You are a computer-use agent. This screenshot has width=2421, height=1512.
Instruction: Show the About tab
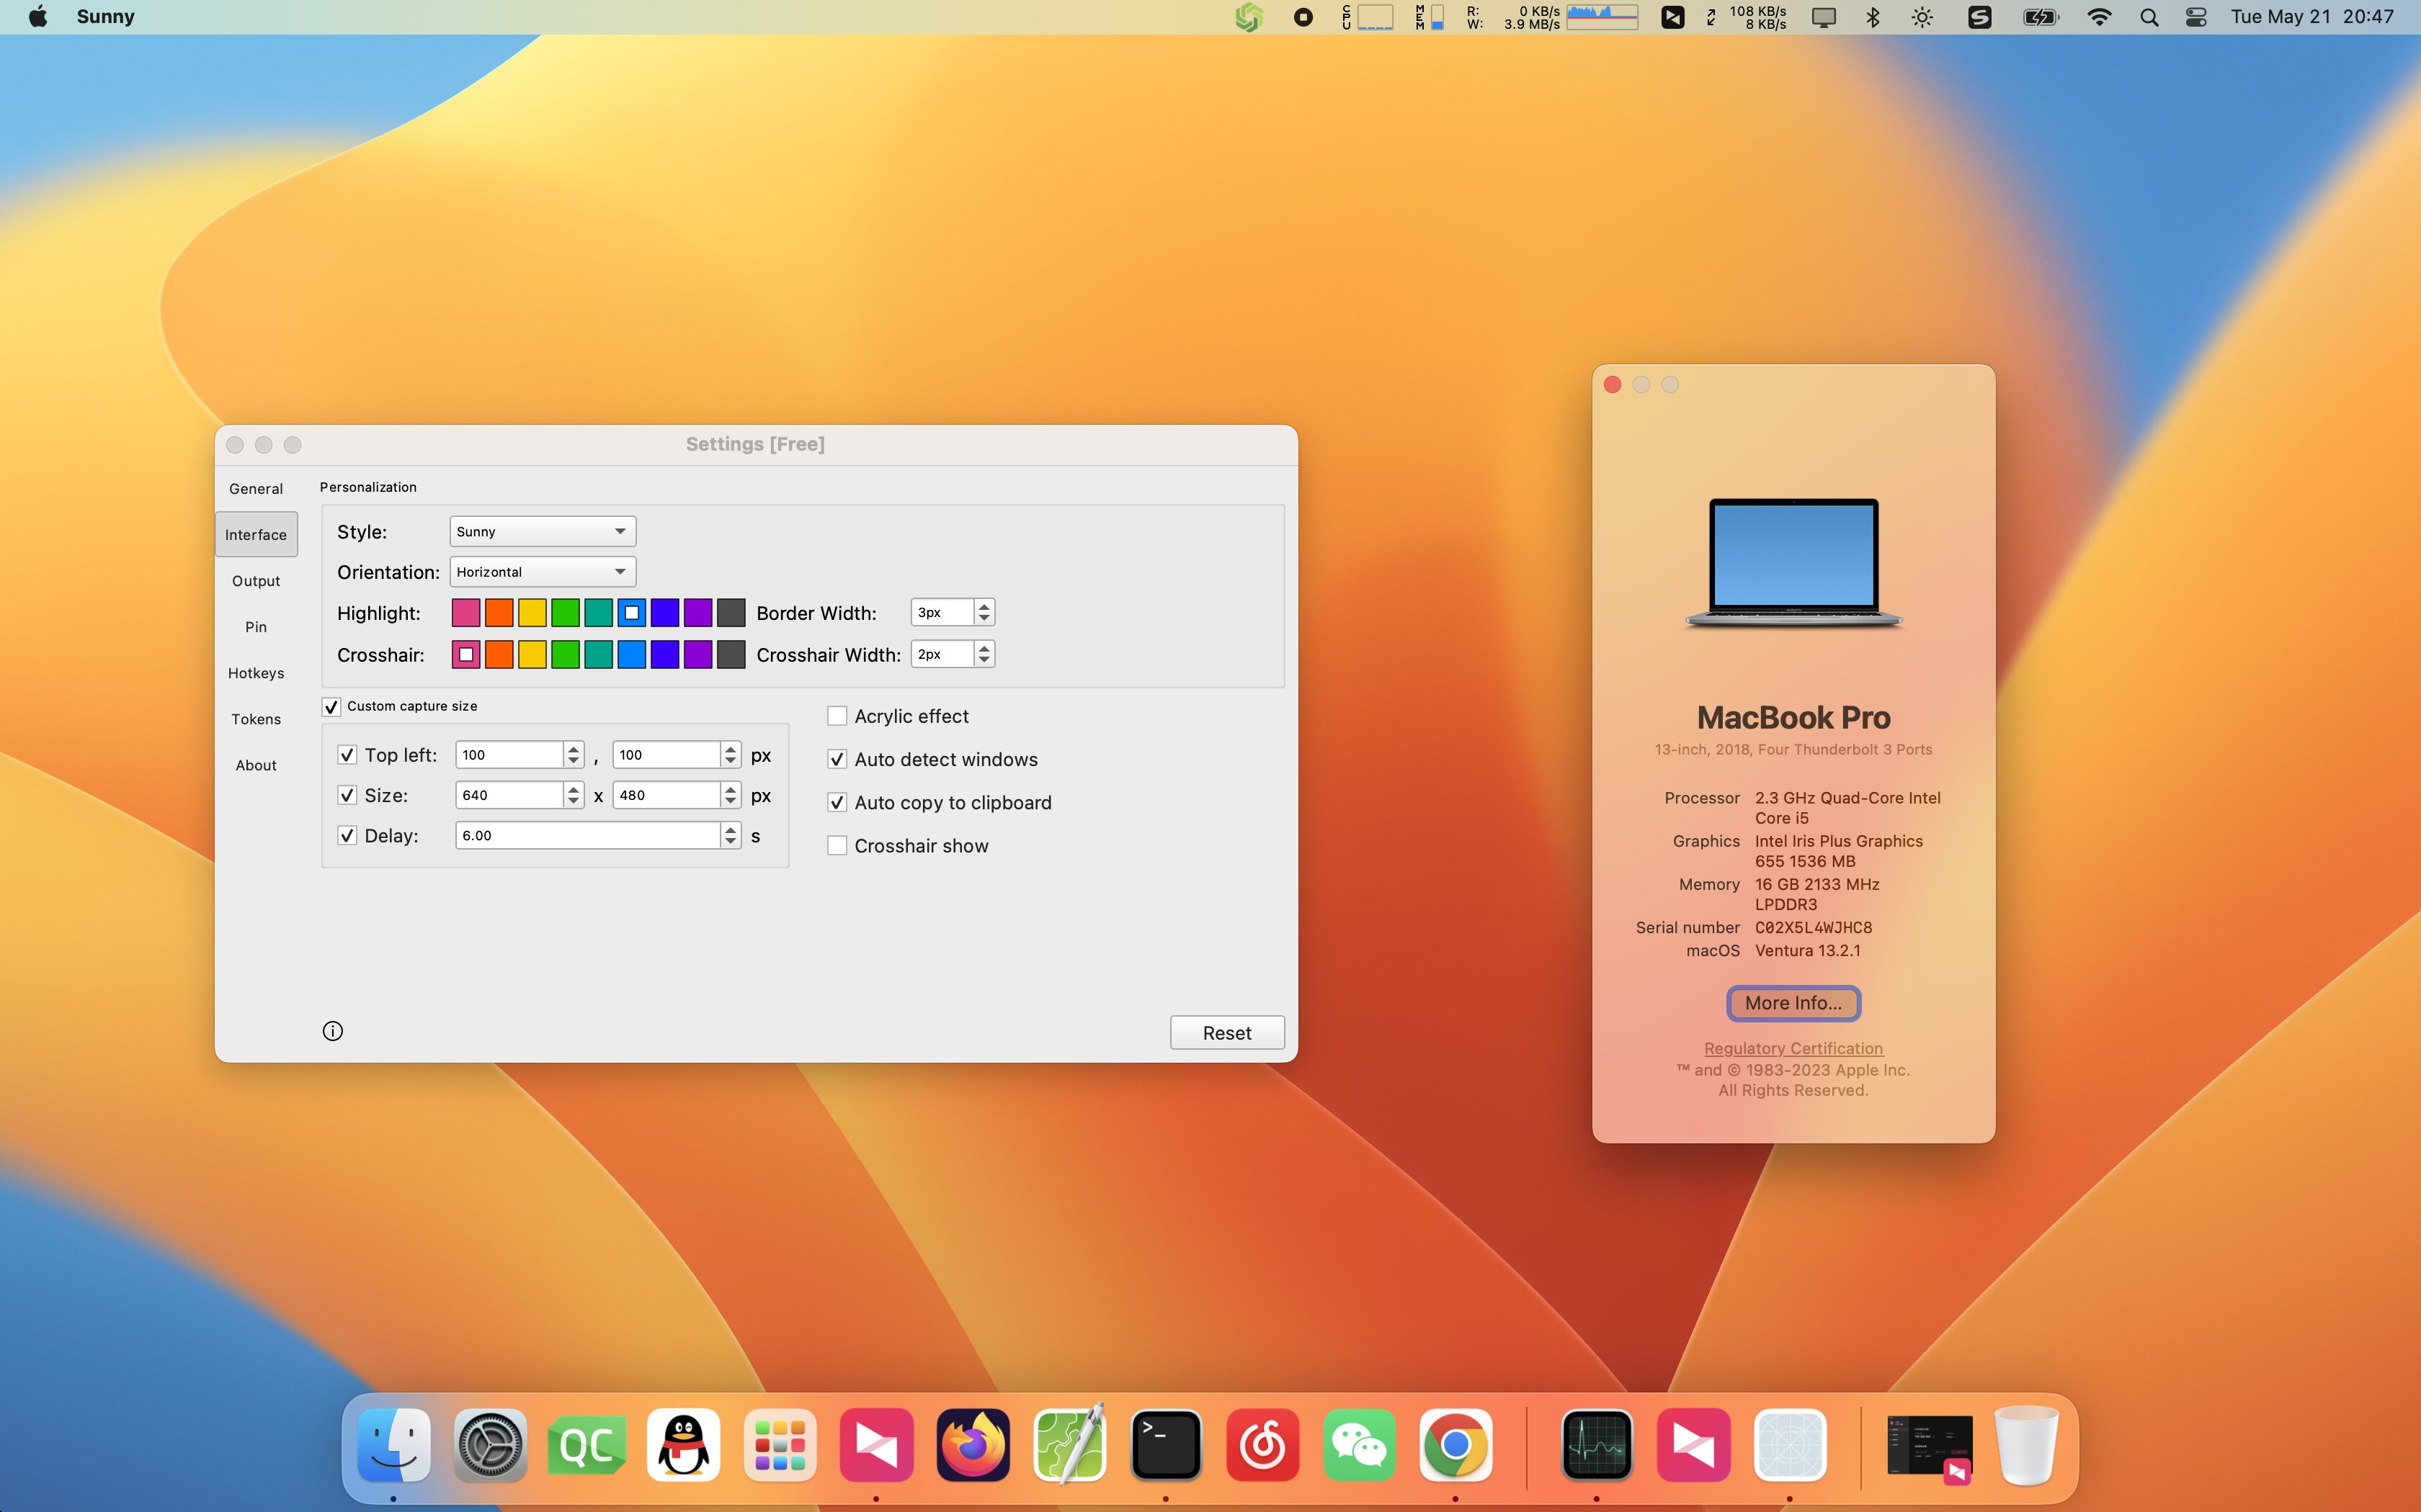(256, 765)
